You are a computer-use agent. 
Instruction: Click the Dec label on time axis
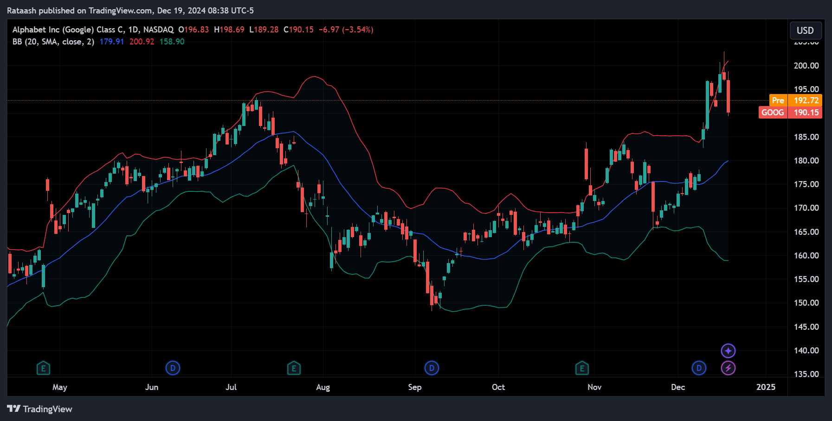coord(678,387)
